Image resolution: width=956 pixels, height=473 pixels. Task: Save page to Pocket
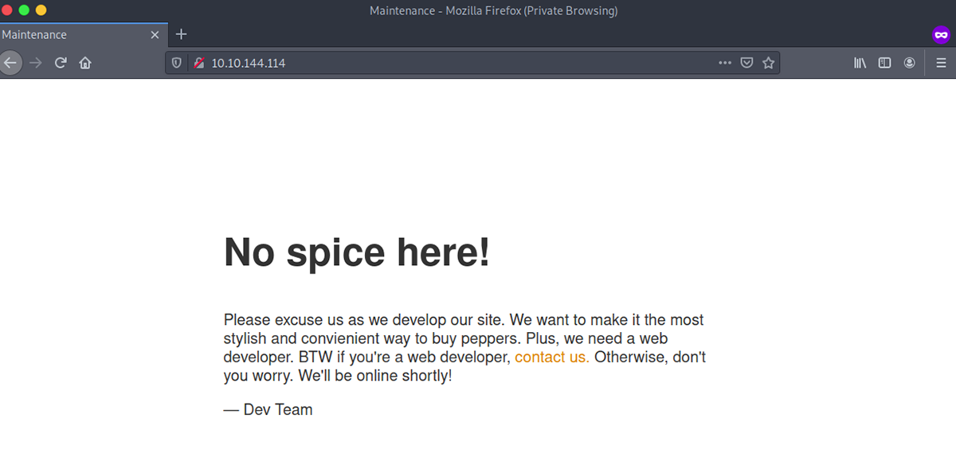point(746,63)
